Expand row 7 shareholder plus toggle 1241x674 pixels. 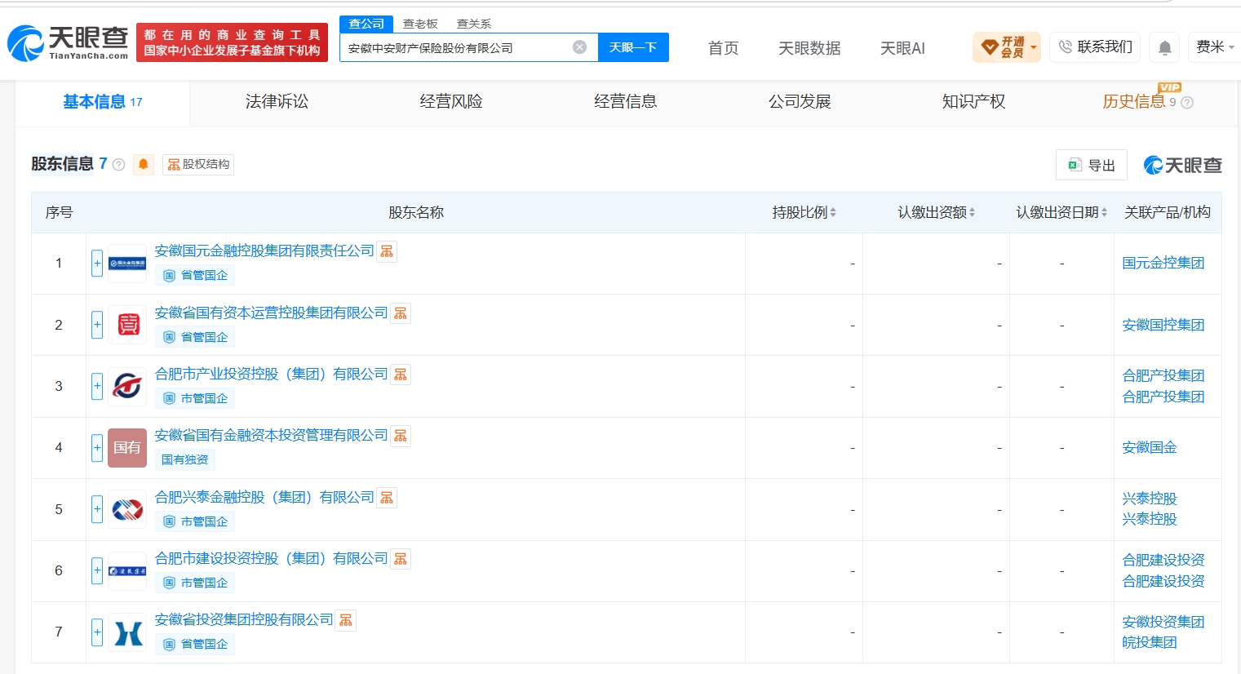(97, 632)
